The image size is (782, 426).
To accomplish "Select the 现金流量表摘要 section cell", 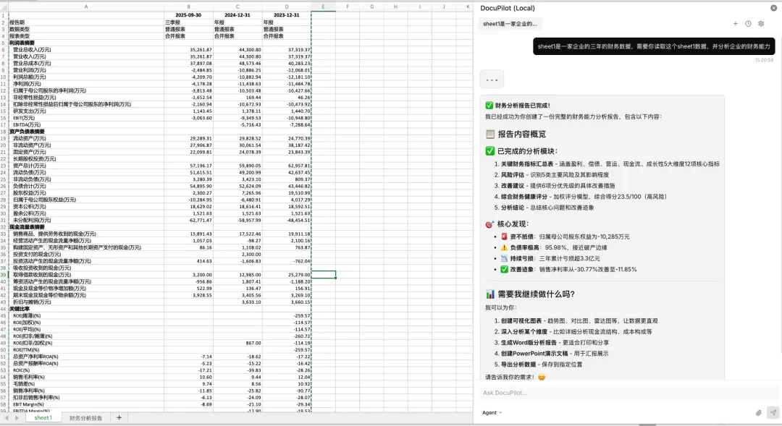I will 85,226.
